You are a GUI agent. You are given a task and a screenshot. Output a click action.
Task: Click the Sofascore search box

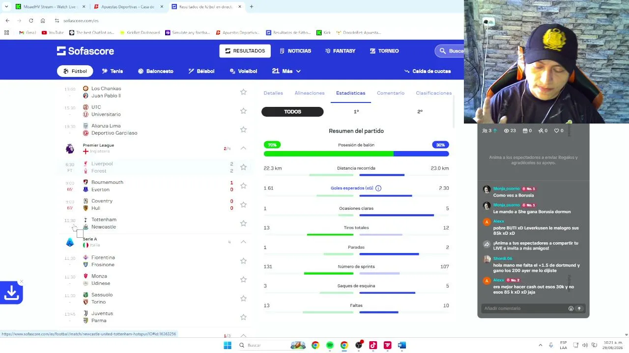(x=449, y=51)
